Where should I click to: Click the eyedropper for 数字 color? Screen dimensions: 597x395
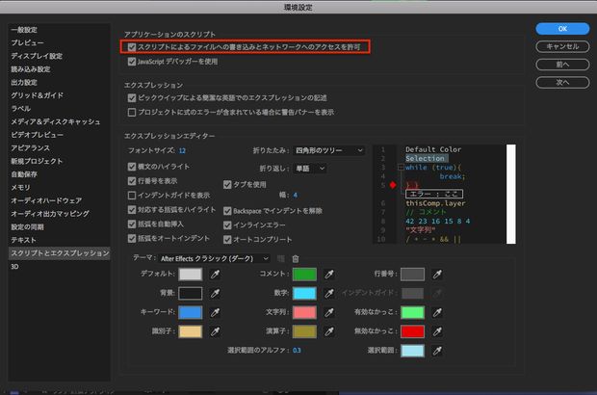click(x=329, y=293)
